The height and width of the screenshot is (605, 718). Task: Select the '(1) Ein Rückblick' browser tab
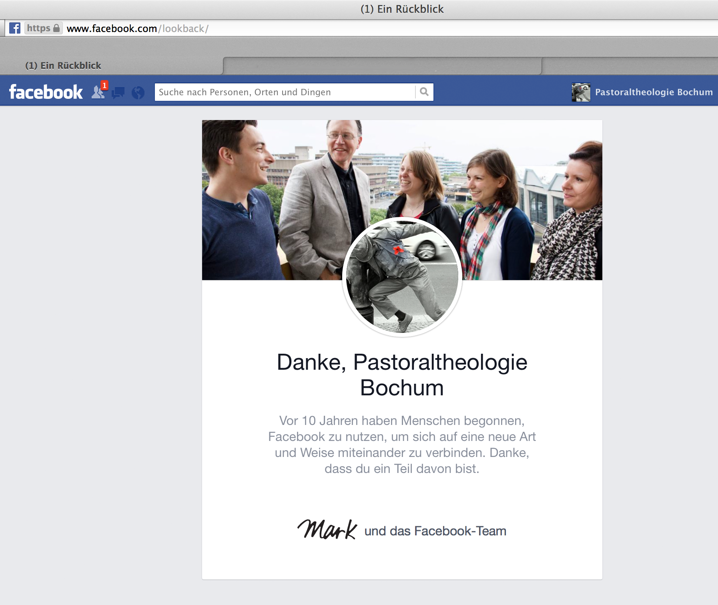pyautogui.click(x=111, y=66)
